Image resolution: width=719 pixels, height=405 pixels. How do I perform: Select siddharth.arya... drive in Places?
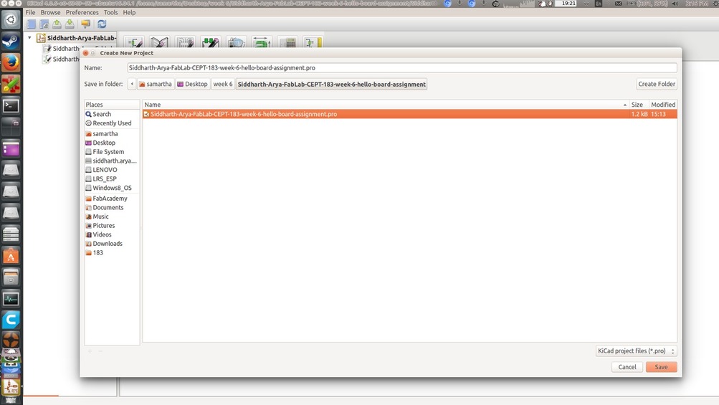[x=112, y=161]
